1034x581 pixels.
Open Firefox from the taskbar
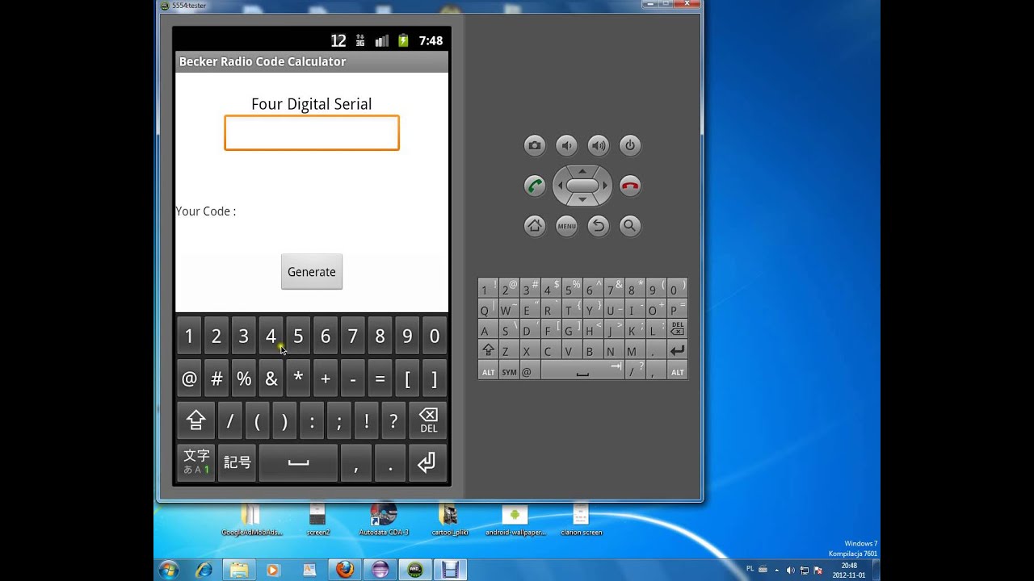[x=345, y=569]
